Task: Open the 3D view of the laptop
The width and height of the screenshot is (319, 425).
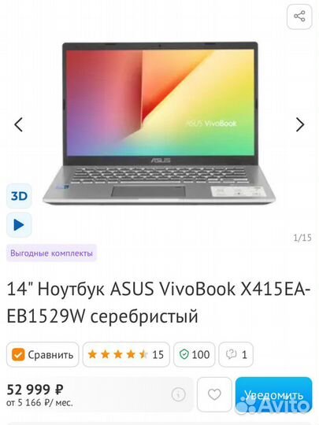Action: 19,196
